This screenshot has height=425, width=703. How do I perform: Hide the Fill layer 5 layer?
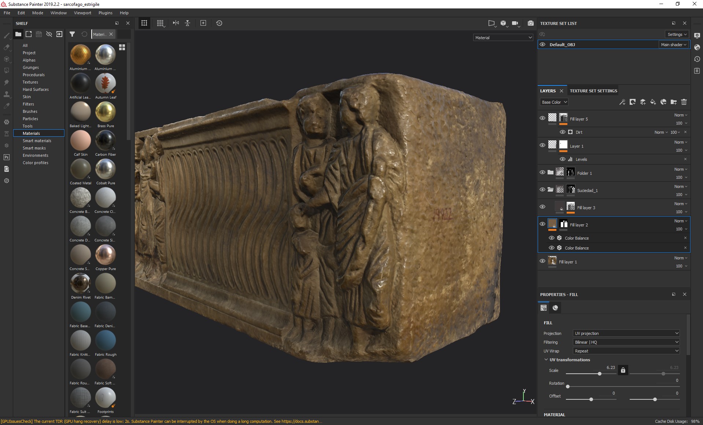point(542,118)
